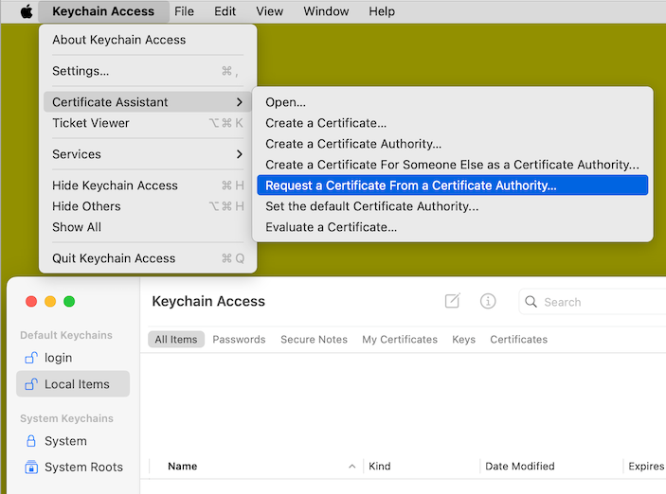666x494 pixels.
Task: Open Settings from the app menu
Action: point(81,71)
